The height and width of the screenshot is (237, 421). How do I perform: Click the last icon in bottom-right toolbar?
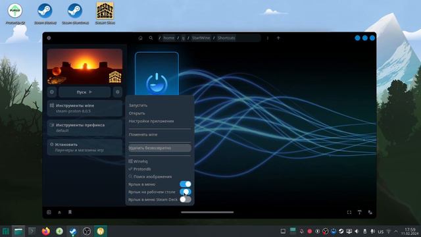point(370,212)
